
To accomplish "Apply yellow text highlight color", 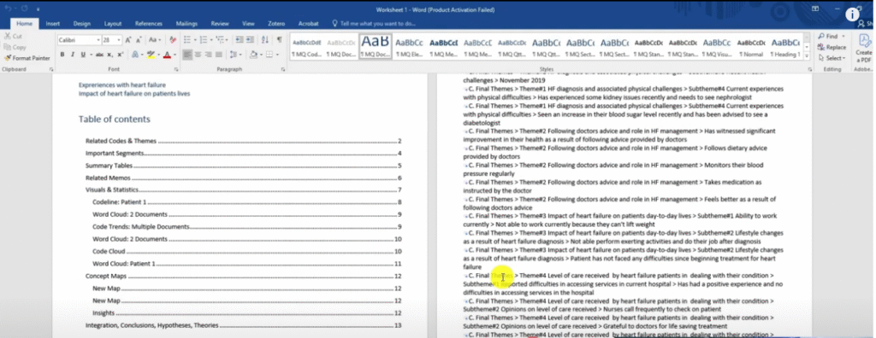I will point(150,55).
